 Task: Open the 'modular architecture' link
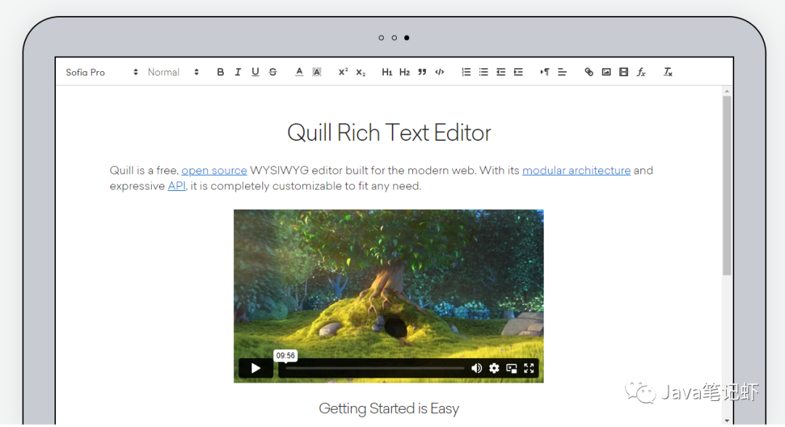point(576,171)
